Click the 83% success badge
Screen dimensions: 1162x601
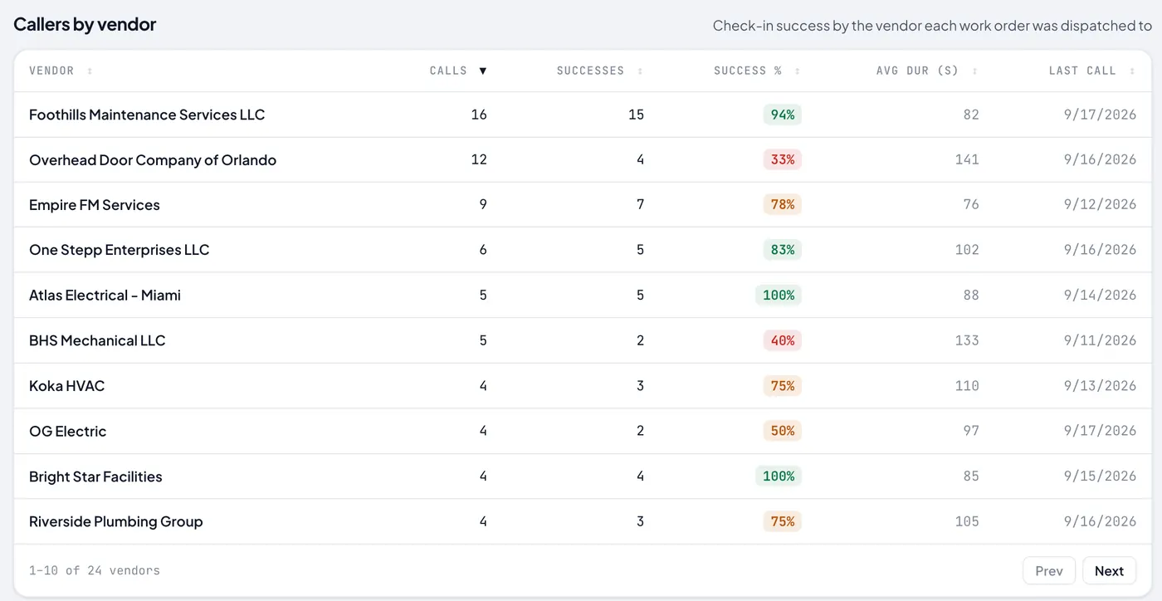coord(783,250)
